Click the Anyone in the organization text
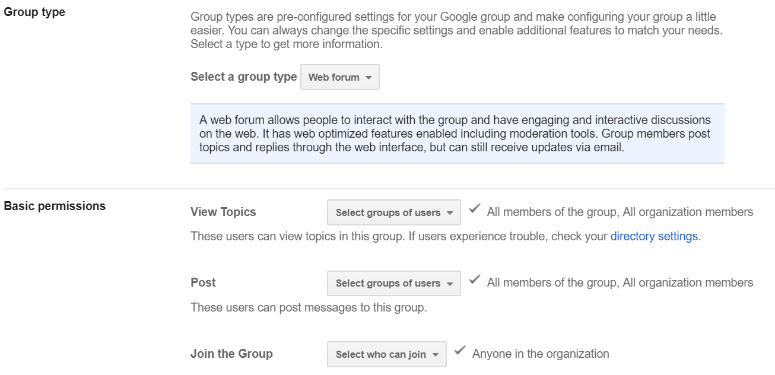The height and width of the screenshot is (375, 775). [541, 354]
